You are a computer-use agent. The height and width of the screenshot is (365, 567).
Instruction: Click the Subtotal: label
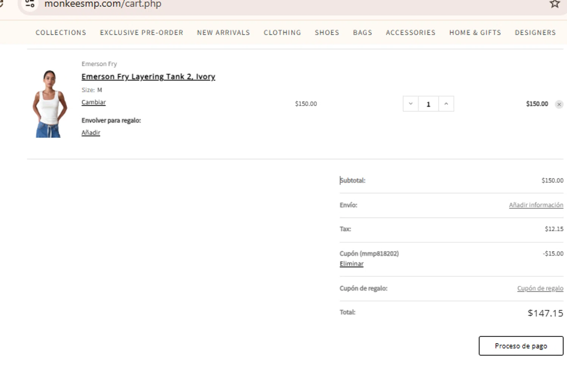(352, 180)
